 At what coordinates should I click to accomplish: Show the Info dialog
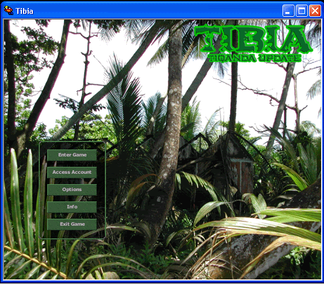point(72,207)
